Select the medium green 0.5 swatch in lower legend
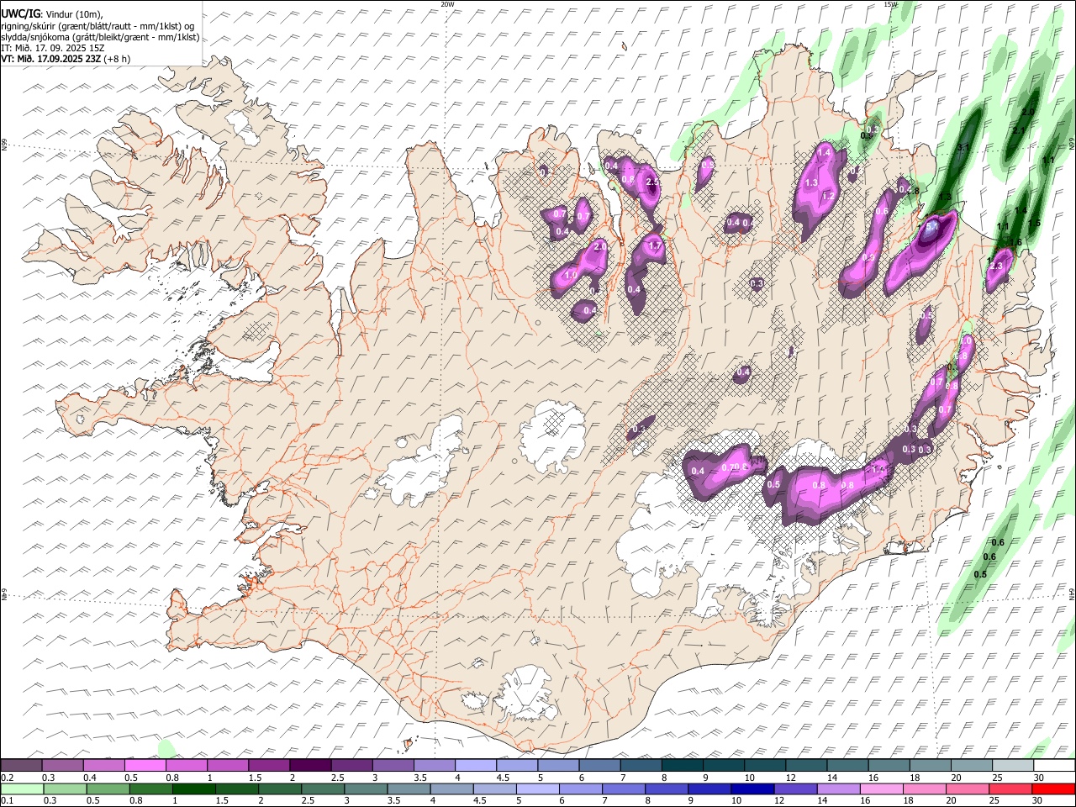 point(108,789)
